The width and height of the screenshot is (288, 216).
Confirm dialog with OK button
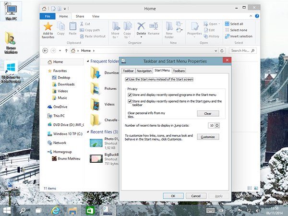point(173,196)
